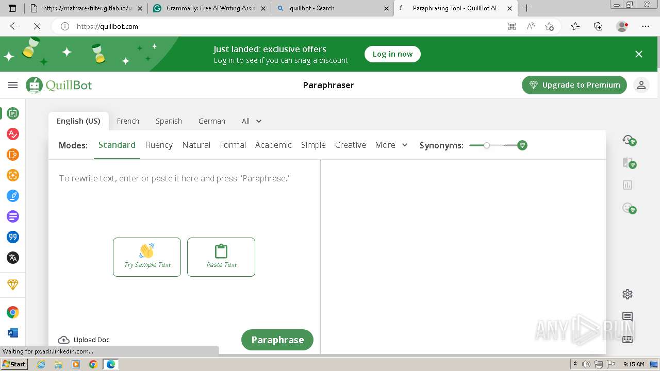Open the paraphrase History icon
Viewport: 660px width, 371px height.
[629, 140]
